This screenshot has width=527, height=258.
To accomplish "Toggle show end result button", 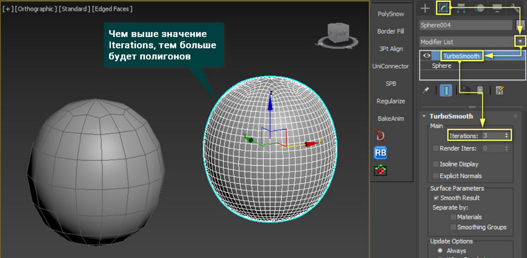I will tap(446, 90).
